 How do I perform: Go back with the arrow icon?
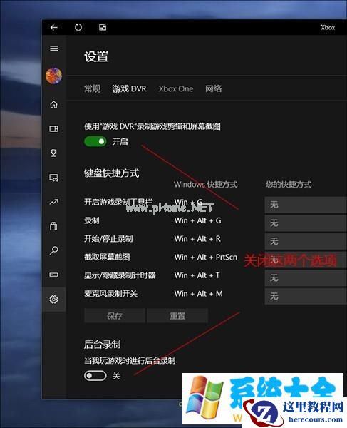[x=54, y=27]
